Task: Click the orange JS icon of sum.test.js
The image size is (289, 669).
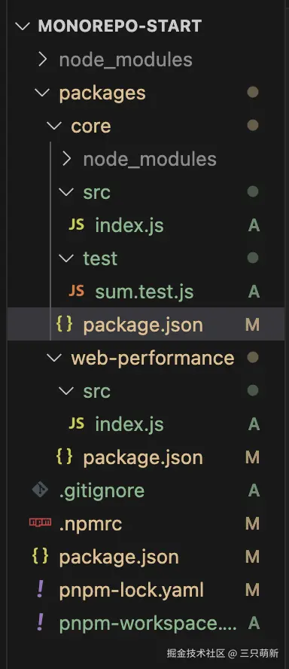Action: [x=76, y=292]
